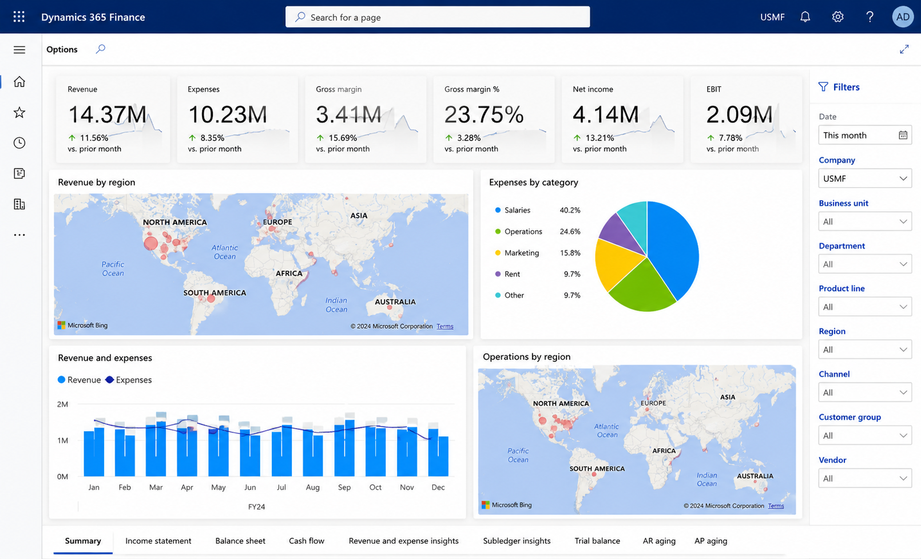Screen dimensions: 921x559
Task: Open the Date calendar picker icon
Action: (903, 135)
